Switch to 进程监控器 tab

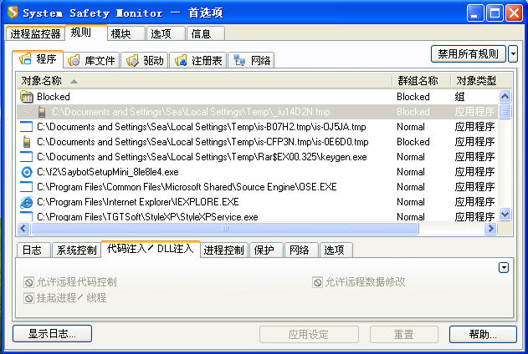(35, 33)
